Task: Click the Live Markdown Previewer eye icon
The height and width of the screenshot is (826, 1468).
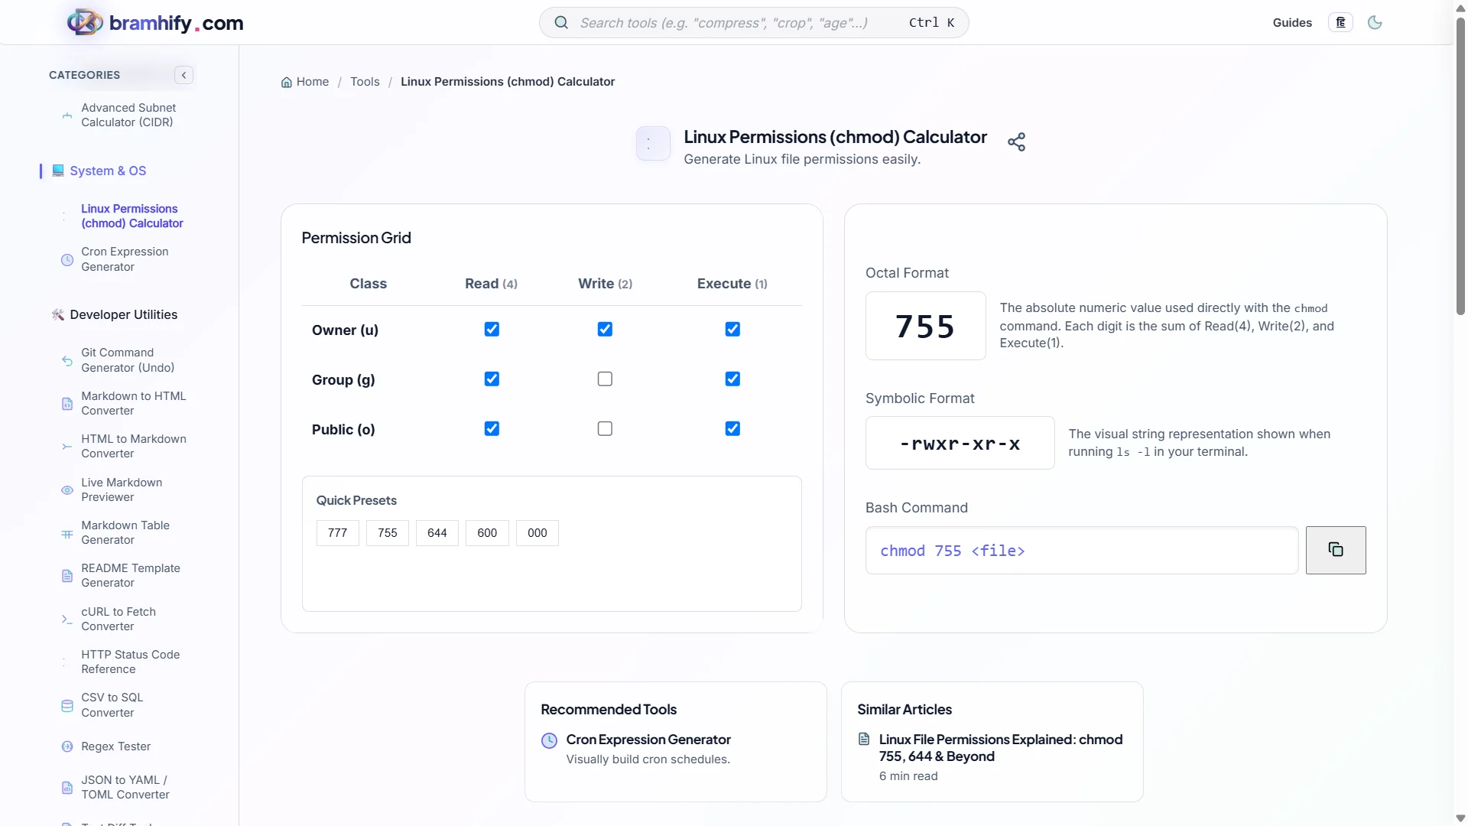Action: tap(67, 490)
